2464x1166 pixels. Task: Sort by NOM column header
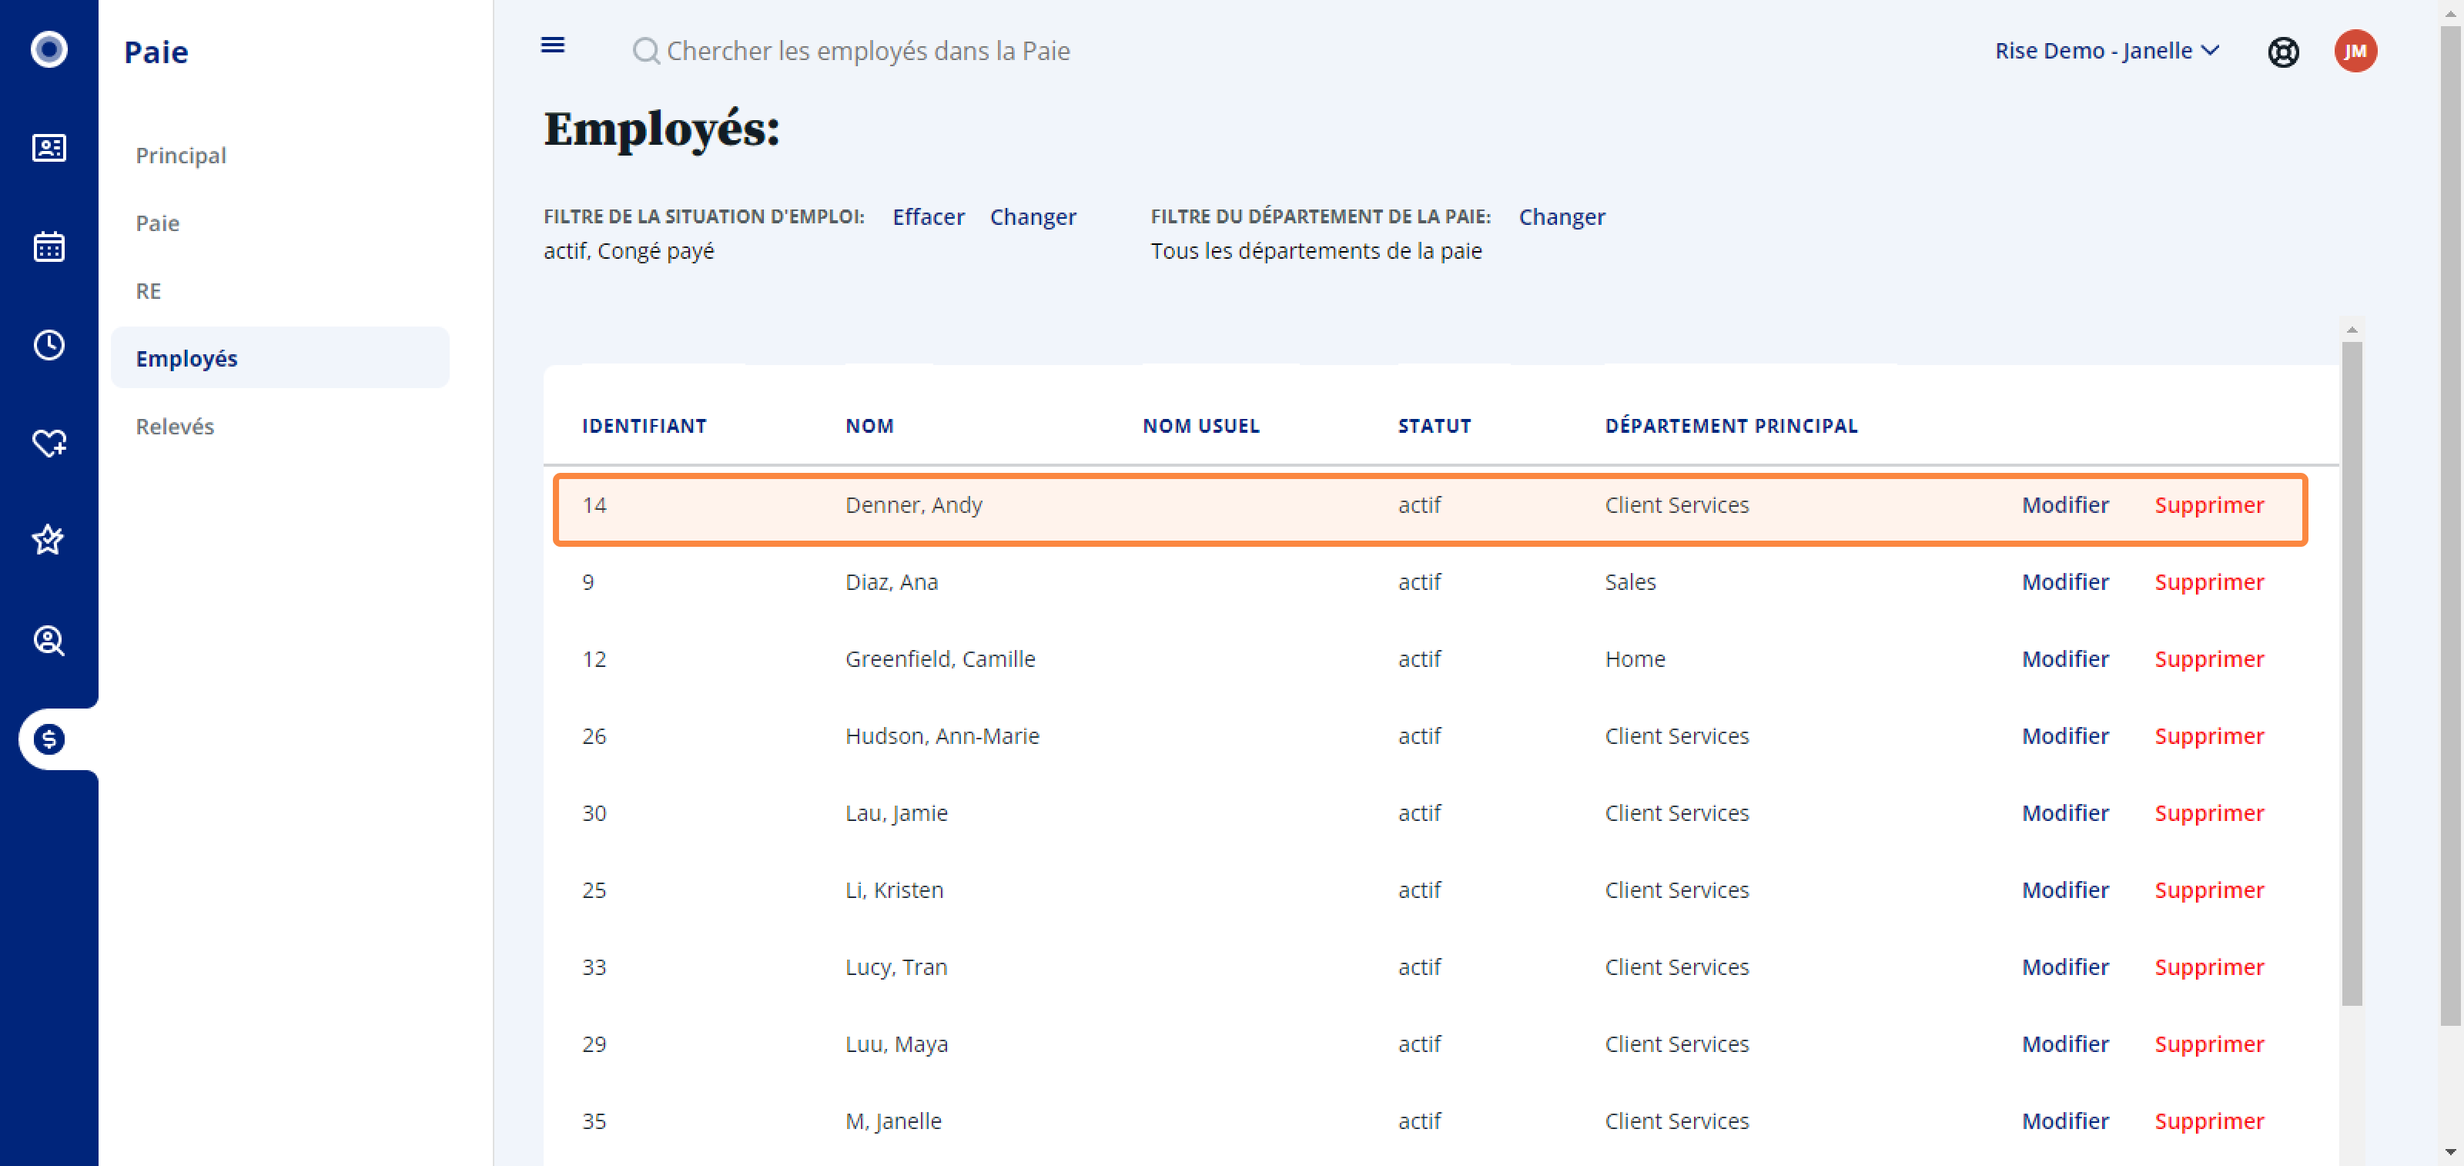[869, 427]
